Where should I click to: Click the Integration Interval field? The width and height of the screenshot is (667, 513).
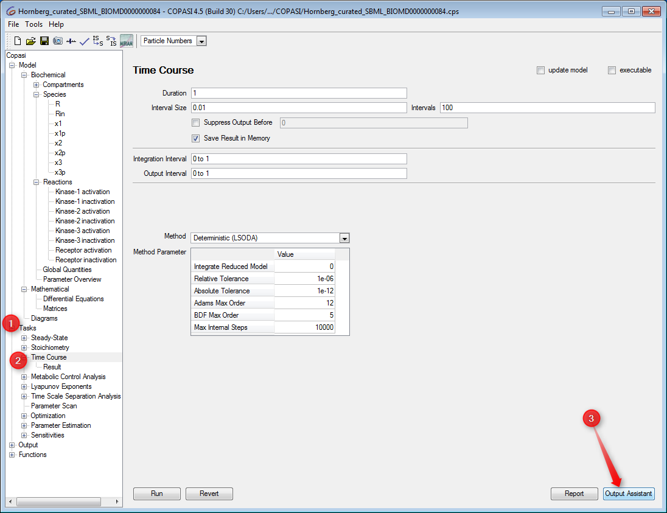(x=299, y=159)
